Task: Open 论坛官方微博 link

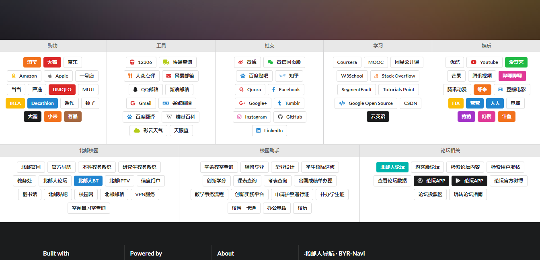Action: click(x=509, y=181)
